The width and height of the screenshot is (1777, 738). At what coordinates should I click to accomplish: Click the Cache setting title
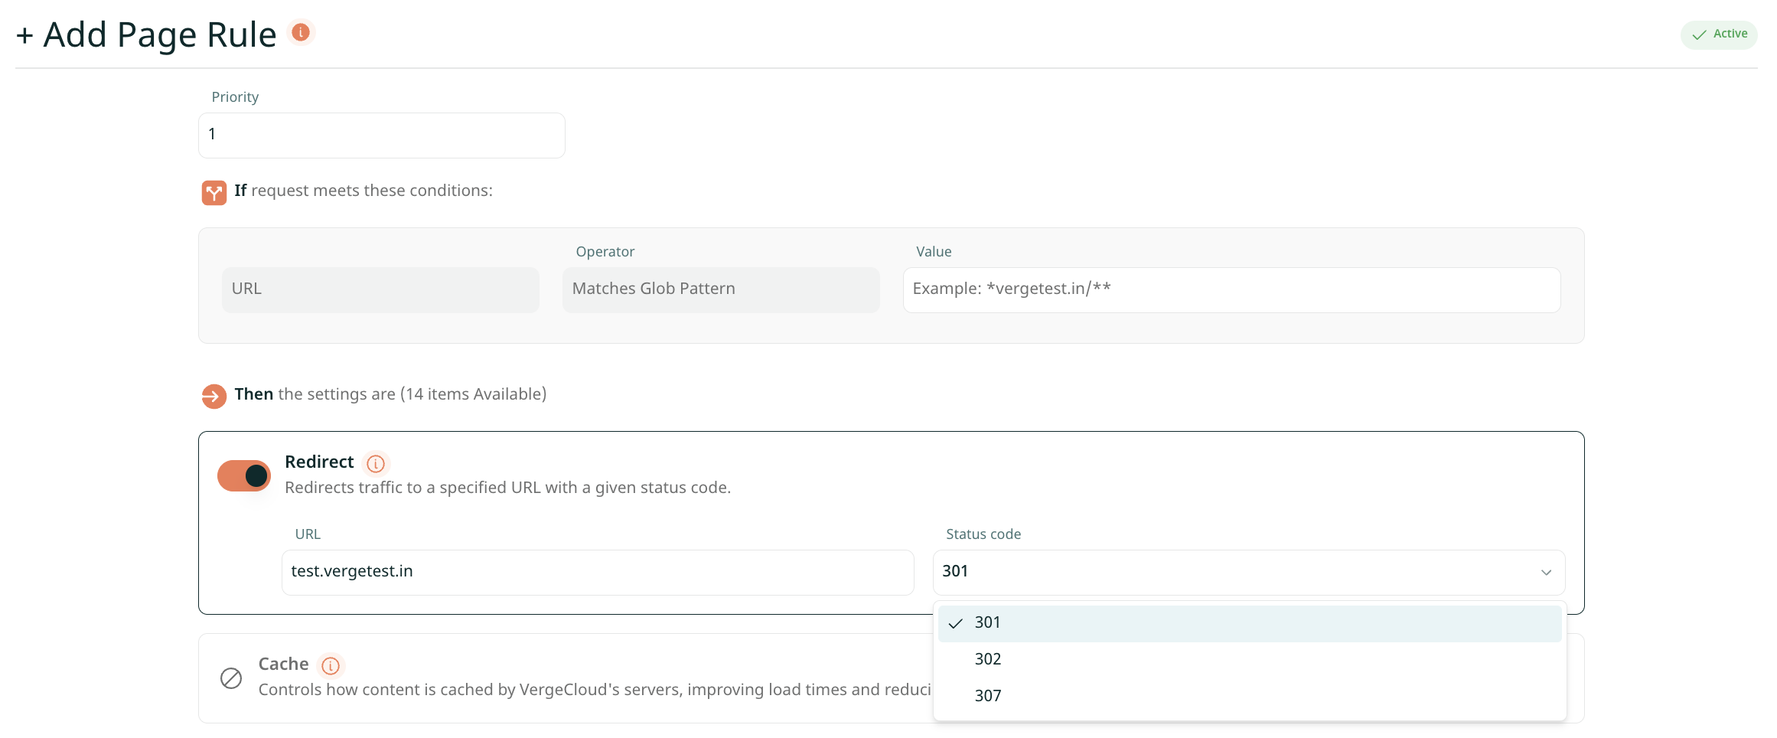click(283, 665)
